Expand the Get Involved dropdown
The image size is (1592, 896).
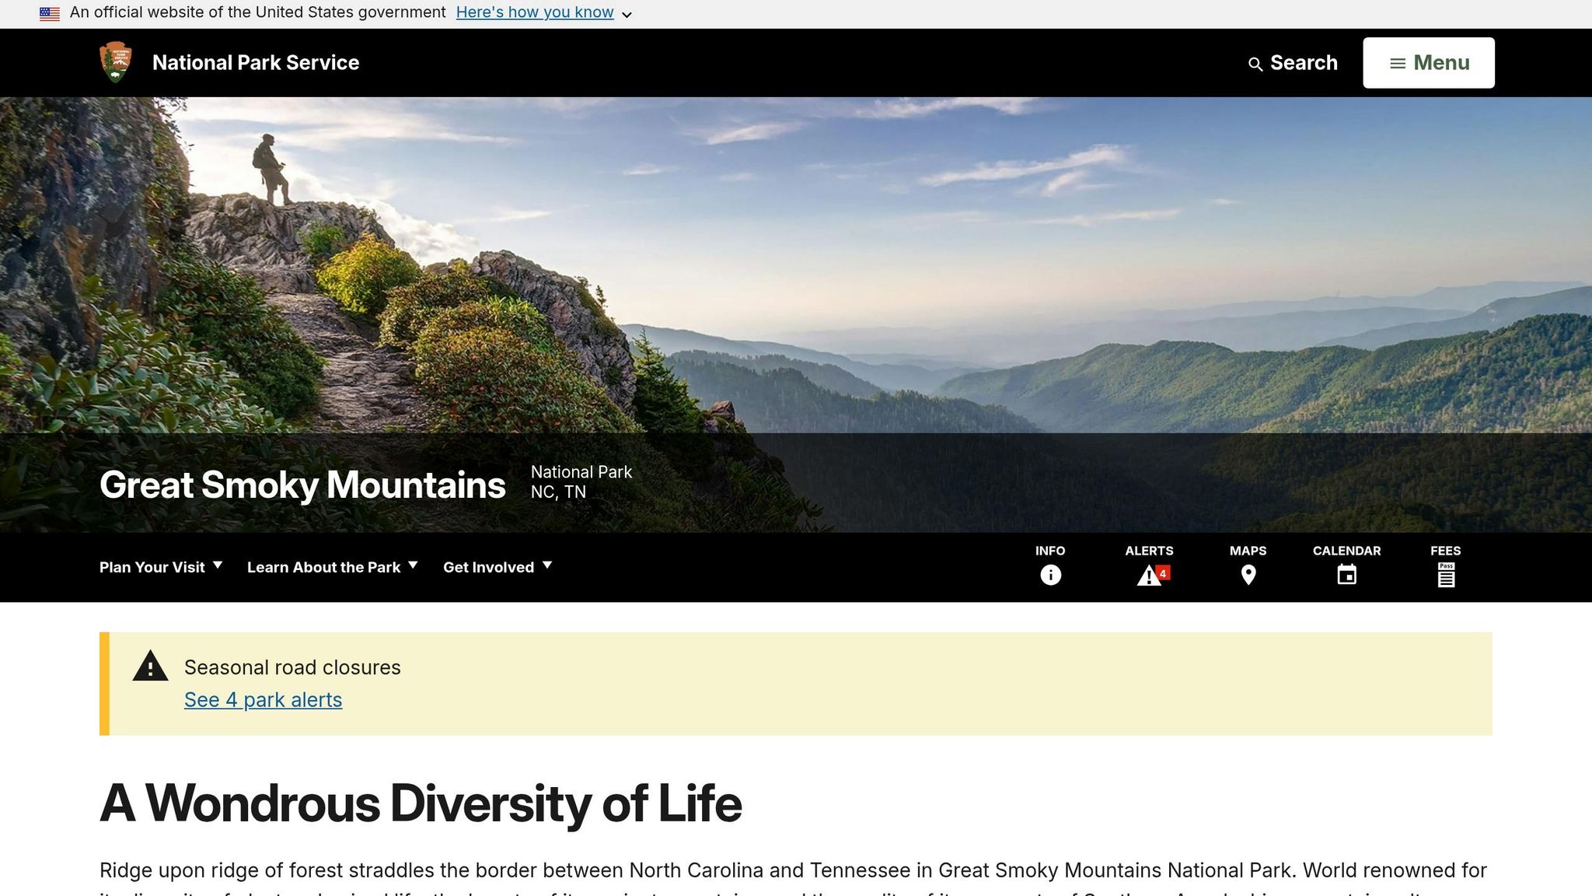(497, 567)
